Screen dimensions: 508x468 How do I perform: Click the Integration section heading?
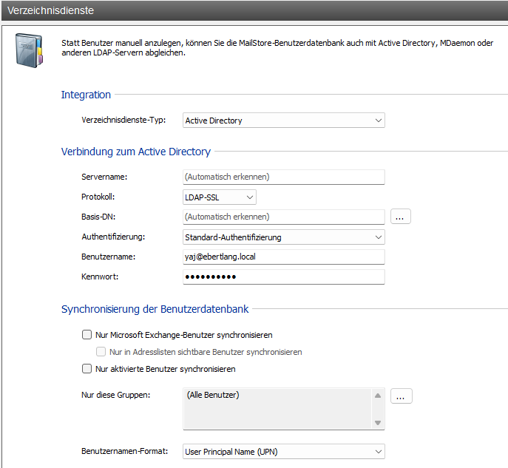pos(86,95)
